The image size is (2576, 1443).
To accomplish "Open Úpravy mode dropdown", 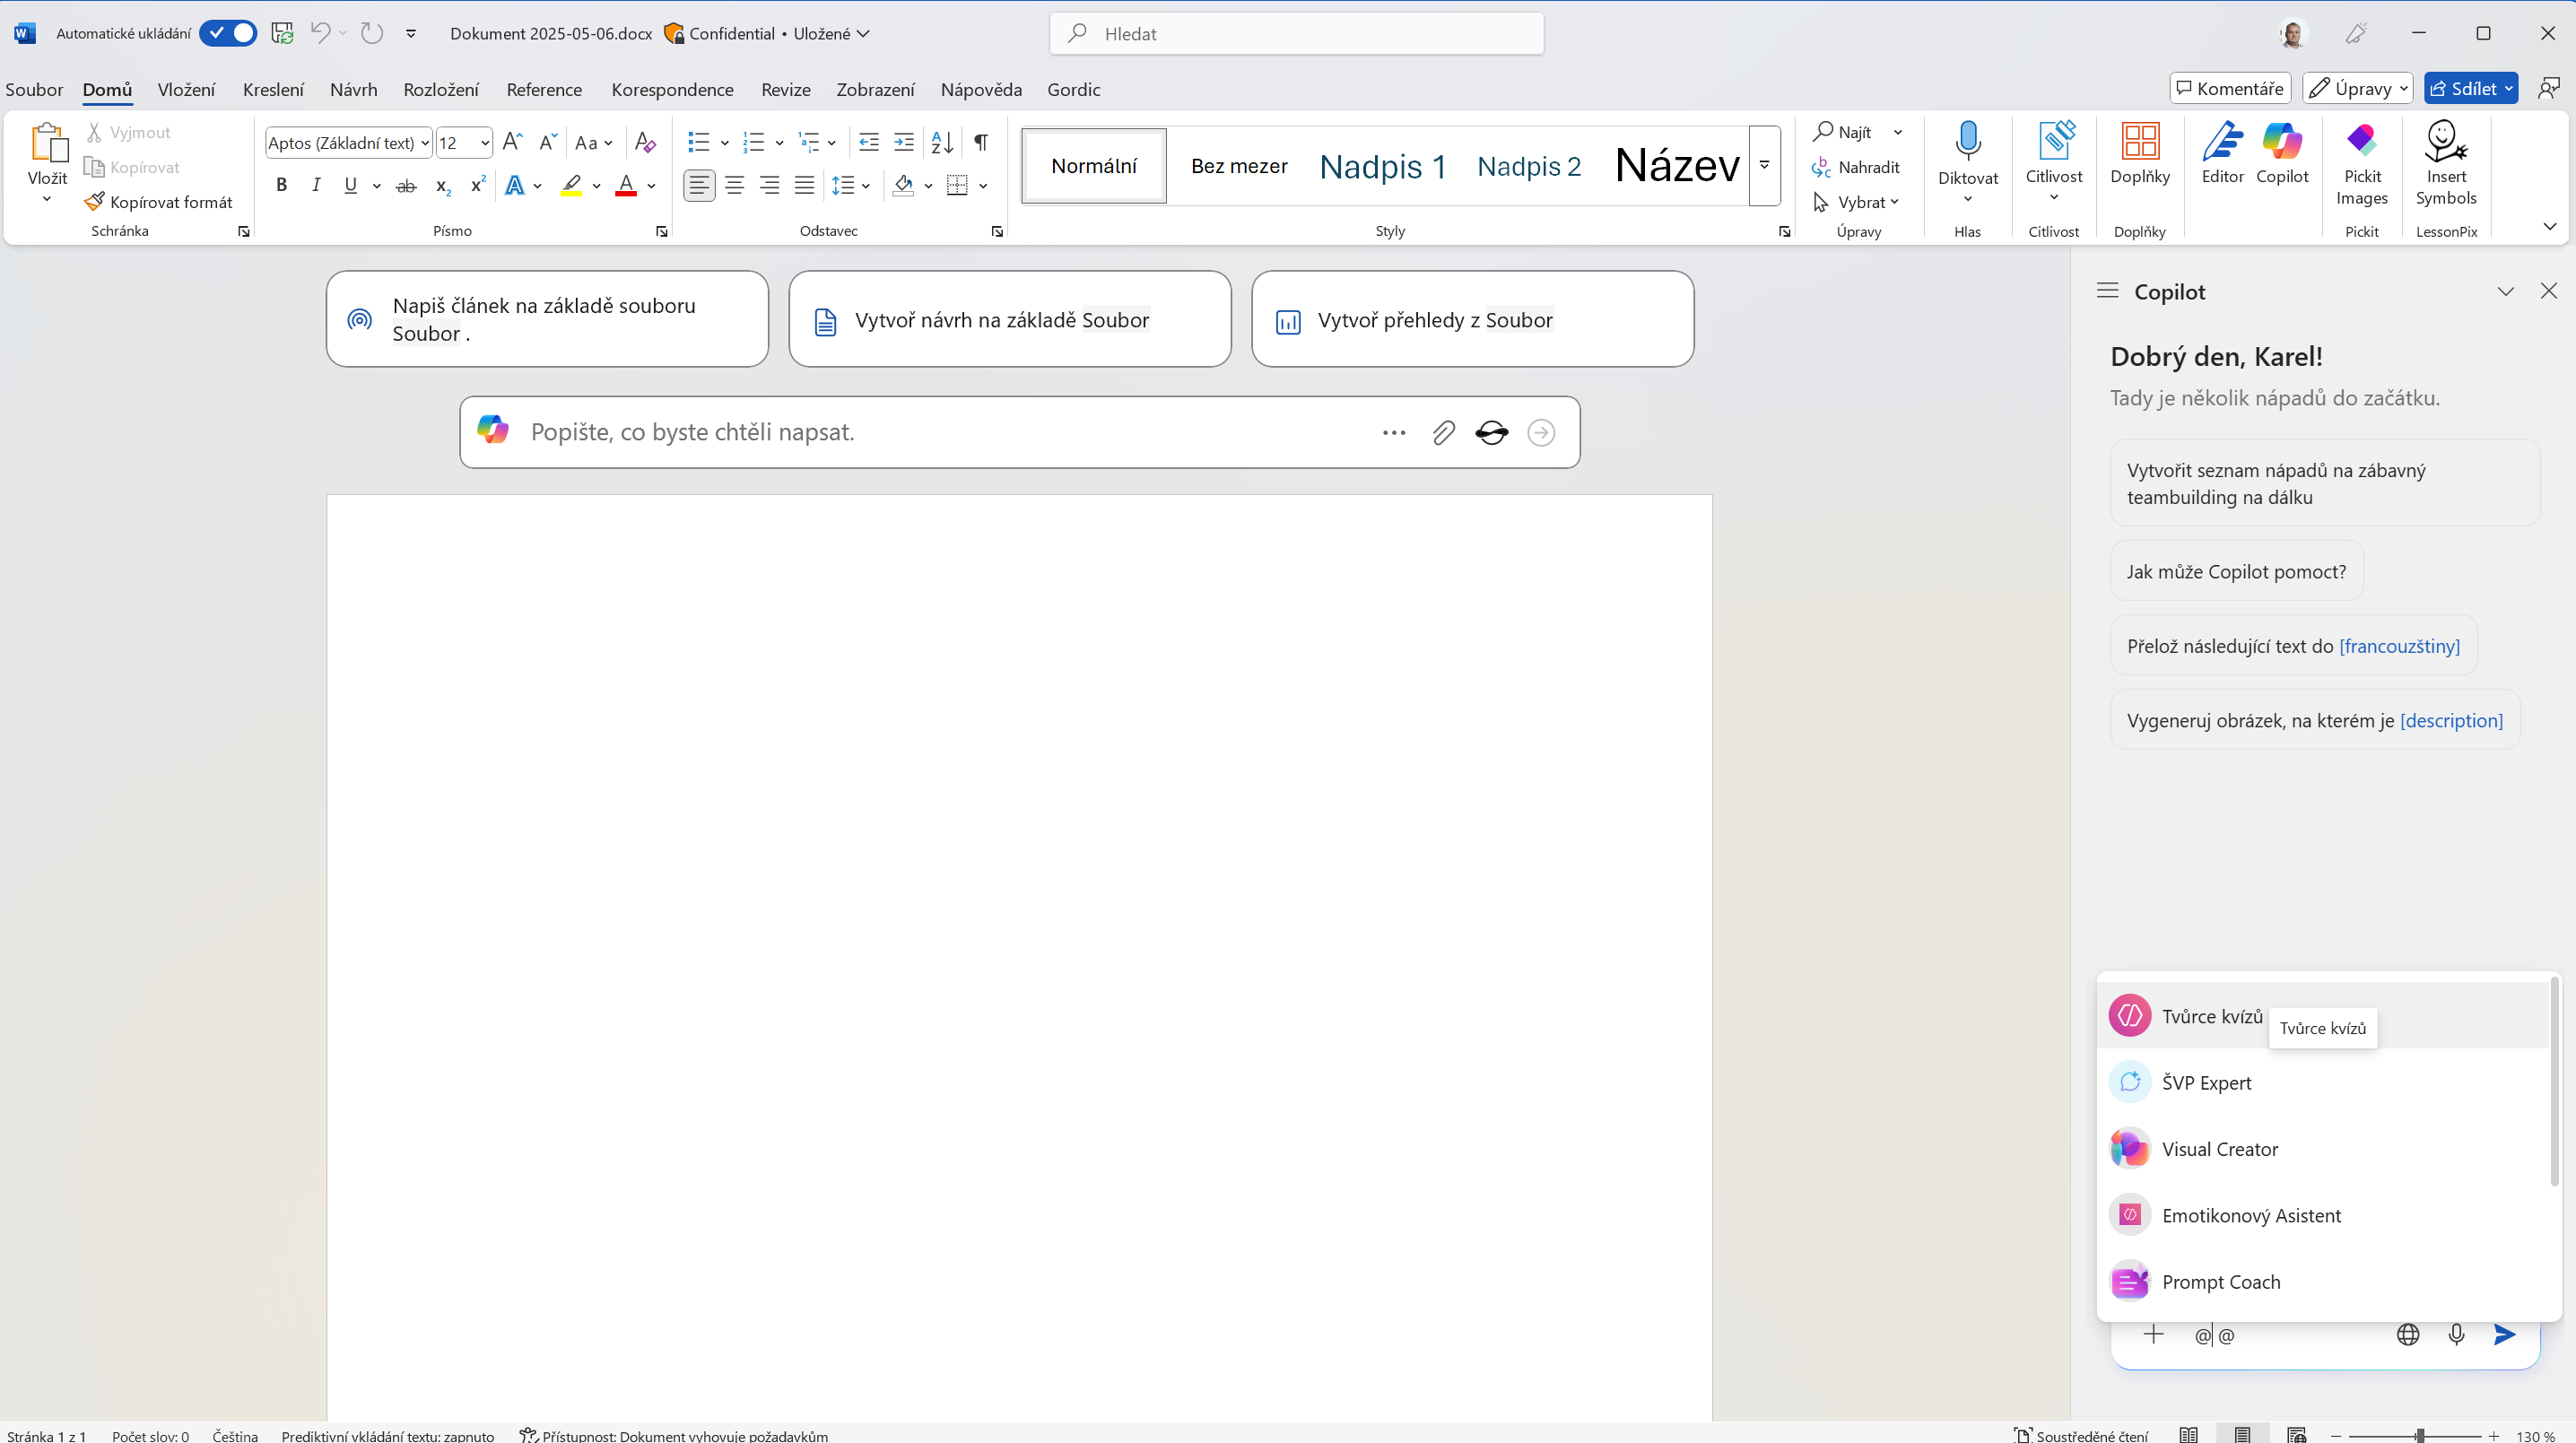I will (2358, 88).
